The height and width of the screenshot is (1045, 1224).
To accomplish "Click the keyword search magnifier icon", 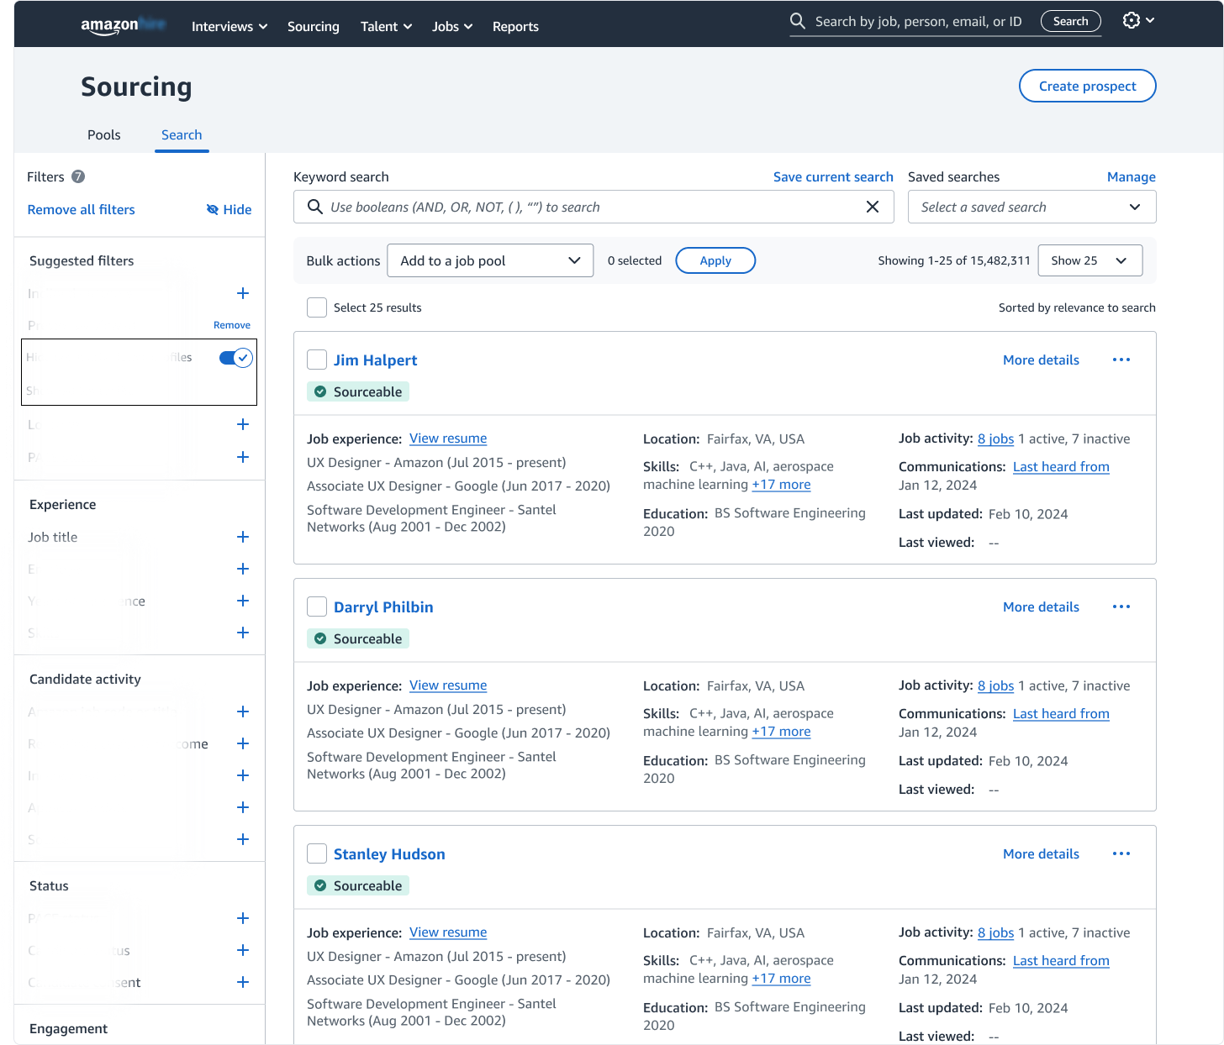I will pyautogui.click(x=315, y=207).
